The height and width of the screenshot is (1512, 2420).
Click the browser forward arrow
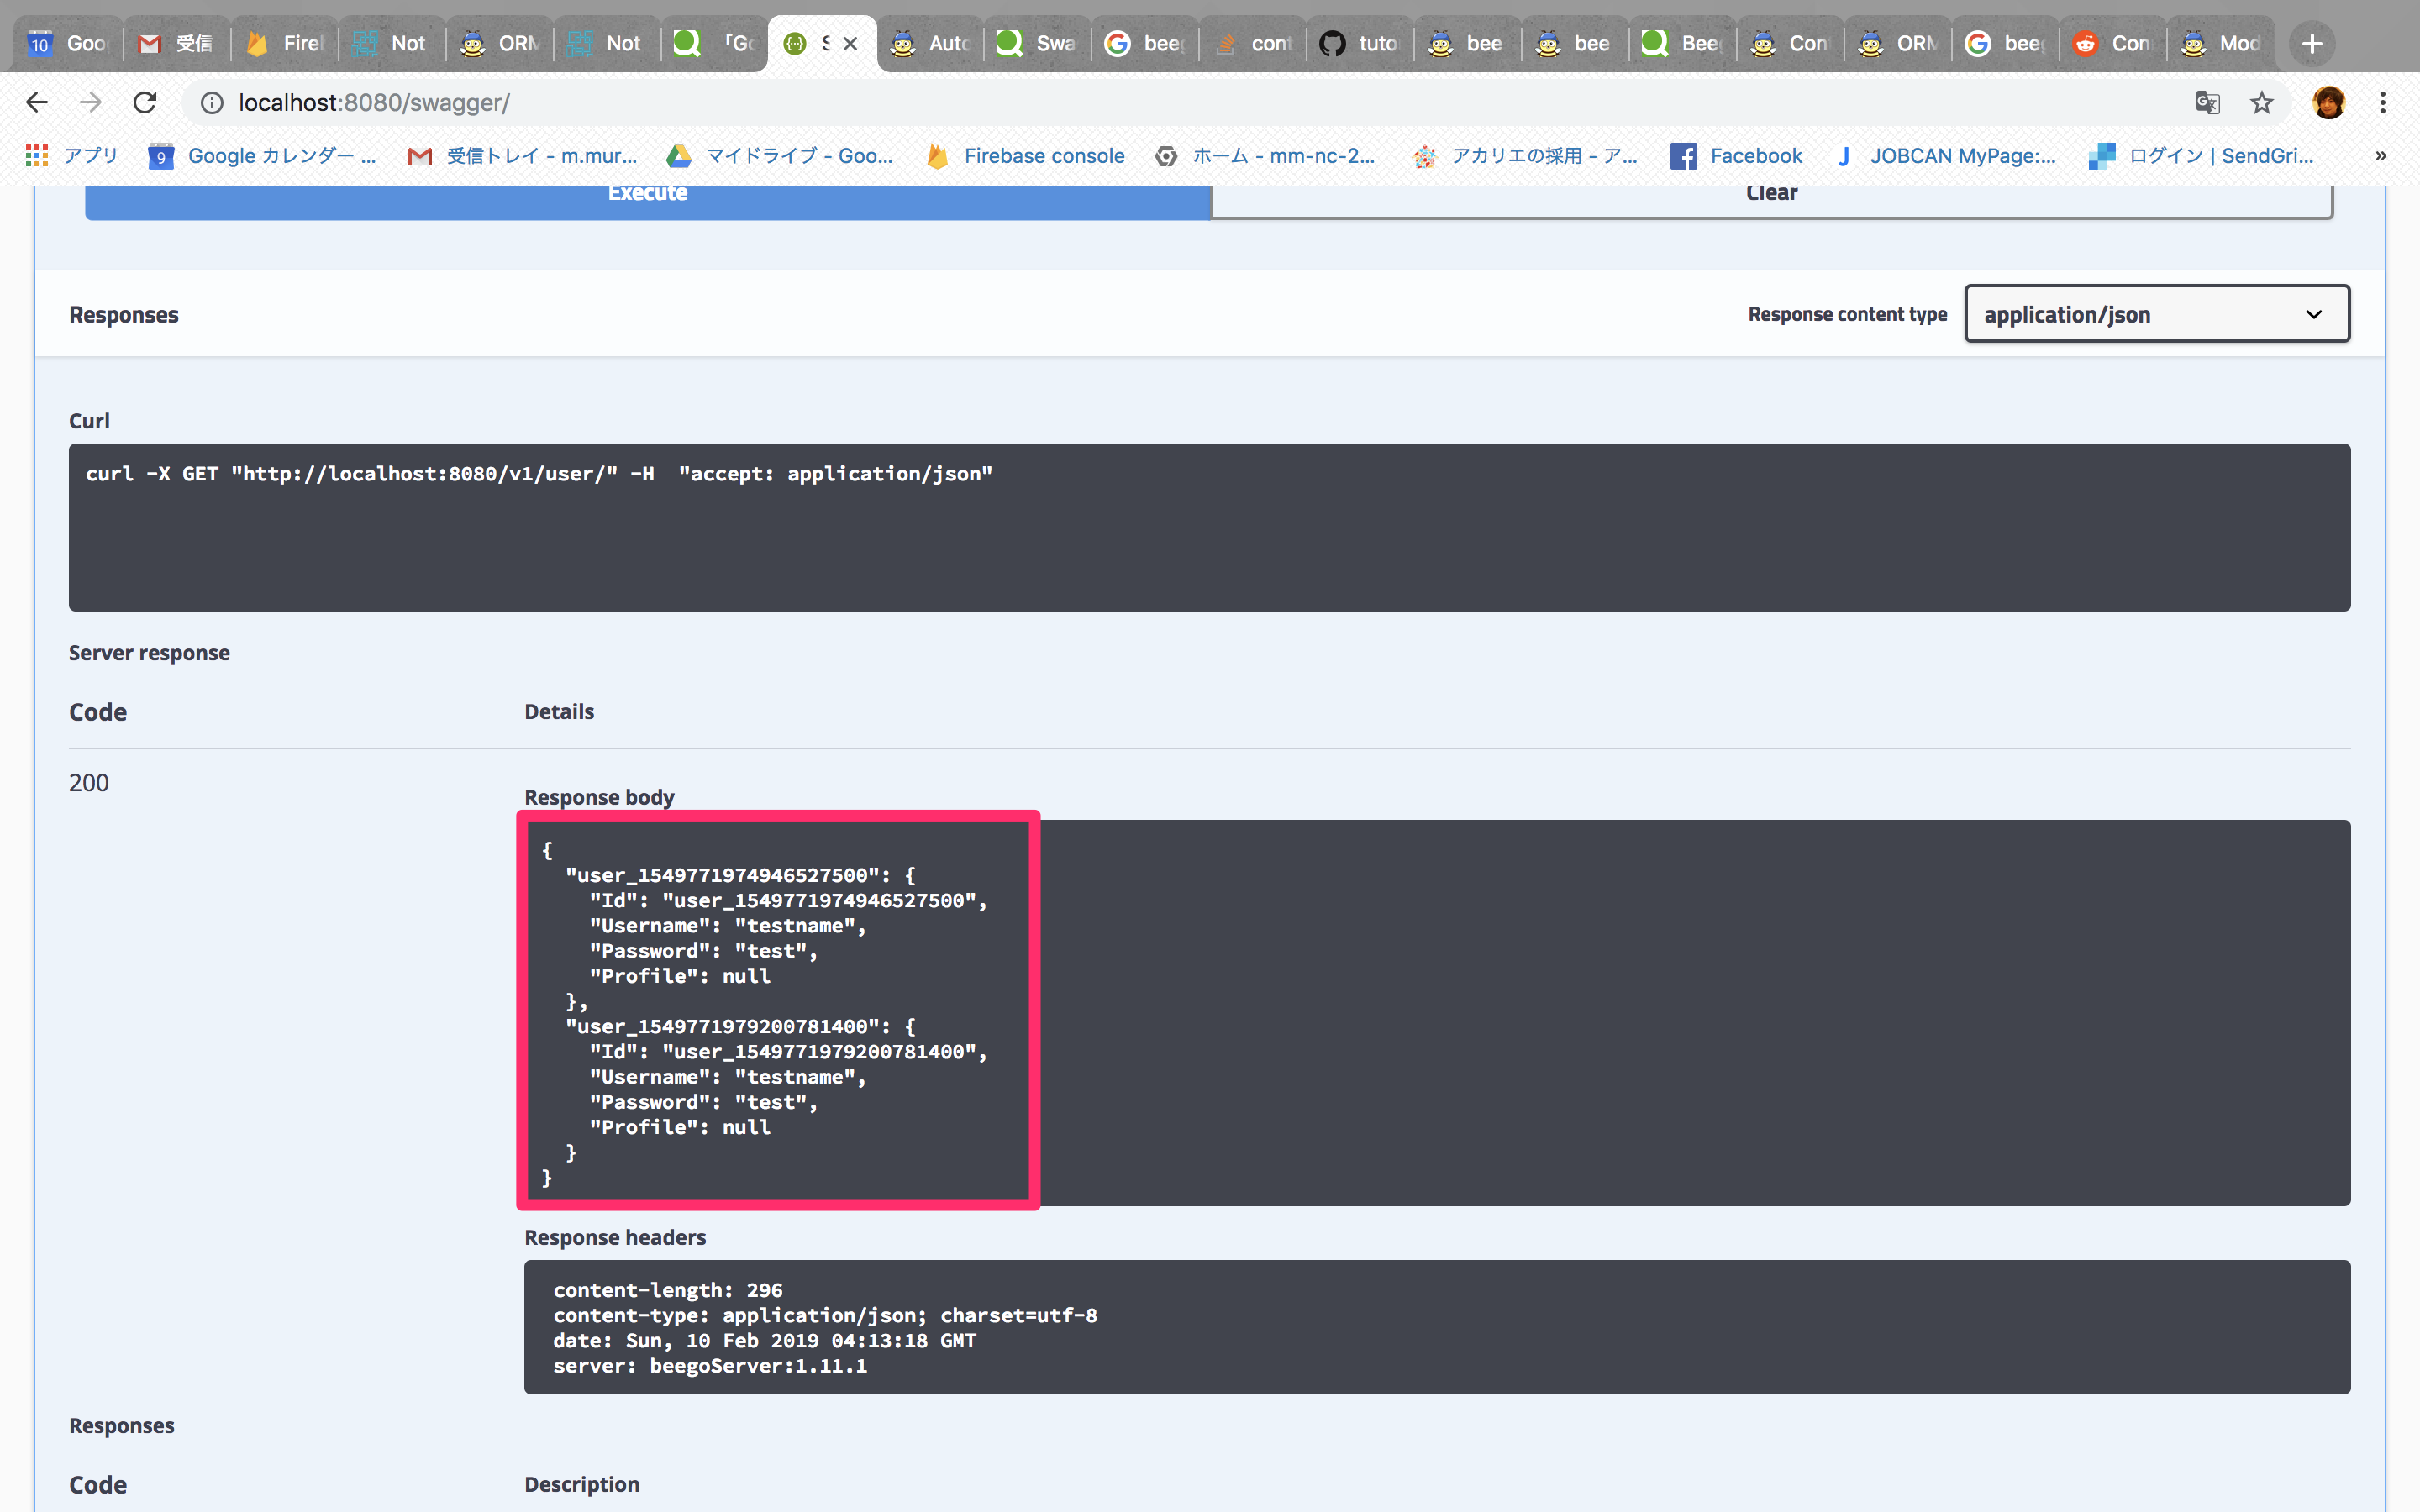point(91,102)
